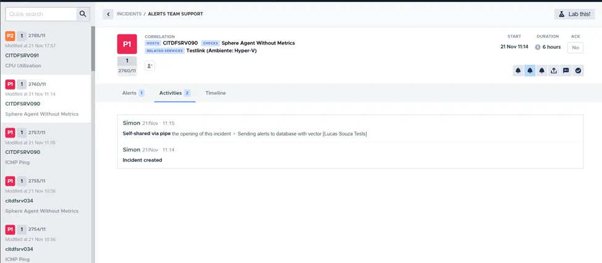Viewport: 602px width, 263px height.
Task: Click the 6 hours duration value
Action: click(551, 47)
